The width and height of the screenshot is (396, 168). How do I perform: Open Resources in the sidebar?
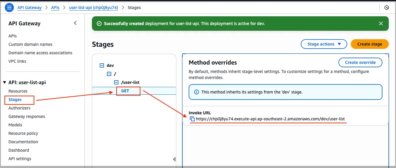click(18, 91)
